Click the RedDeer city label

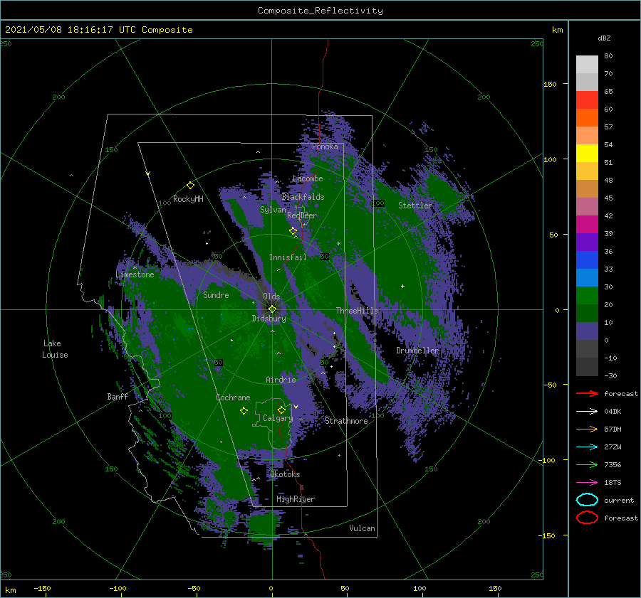tap(302, 215)
